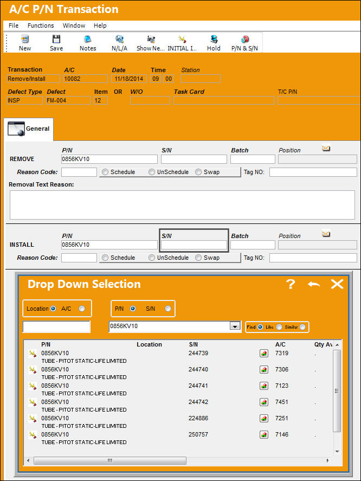Select serial number 244741 in the list
Viewport: 361px width, 481px height.
[x=198, y=386]
